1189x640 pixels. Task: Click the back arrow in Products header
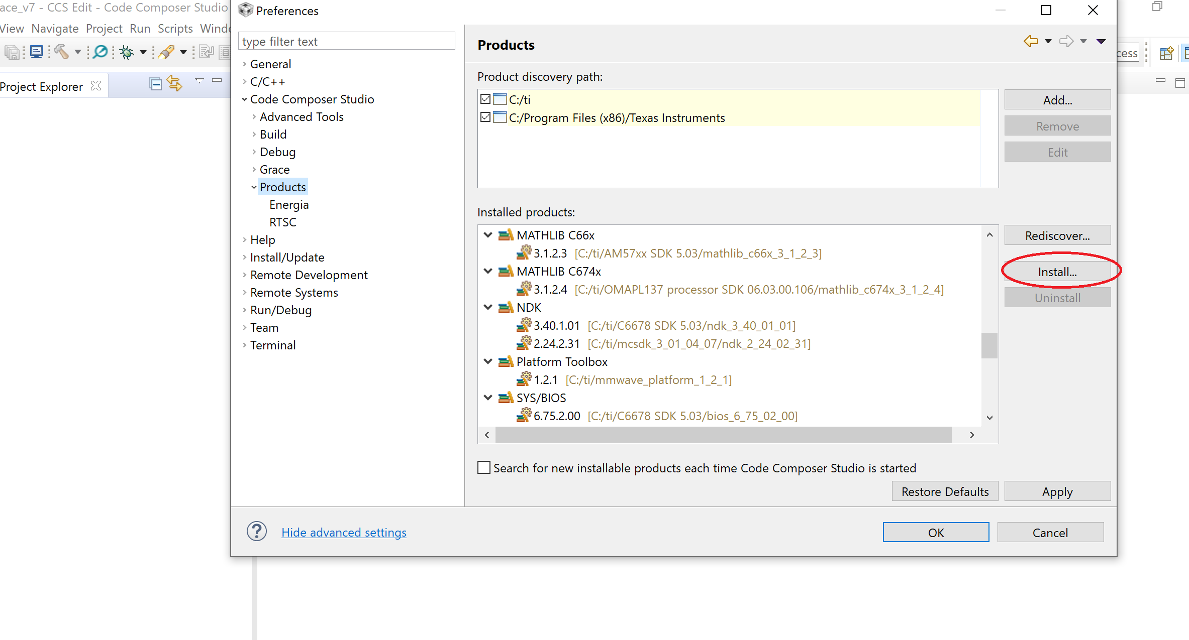(x=1031, y=42)
